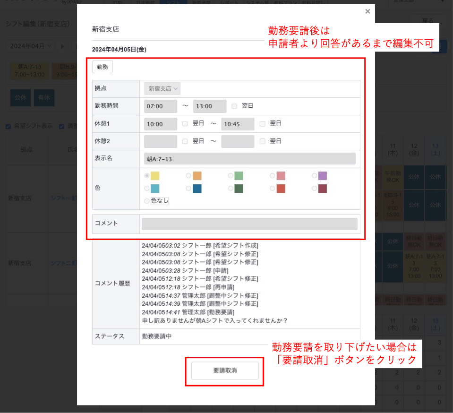Select the yellow color radio button
Viewport: 453px width, 413px height.
[147, 176]
